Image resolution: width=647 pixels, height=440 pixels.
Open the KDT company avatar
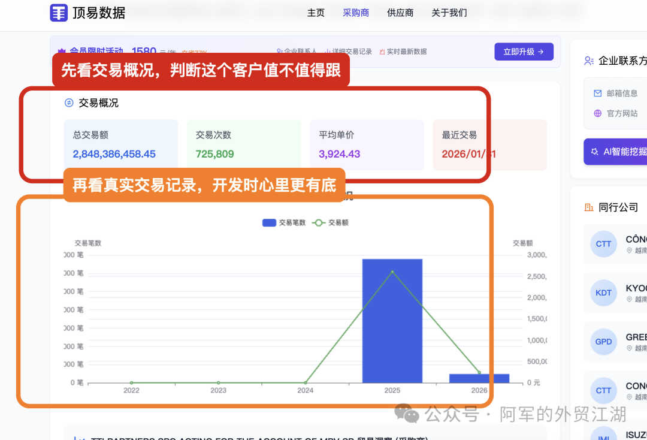pos(603,293)
